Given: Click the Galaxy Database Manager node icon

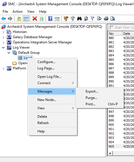Looking at the screenshot, I should pyautogui.click(x=9, y=37).
